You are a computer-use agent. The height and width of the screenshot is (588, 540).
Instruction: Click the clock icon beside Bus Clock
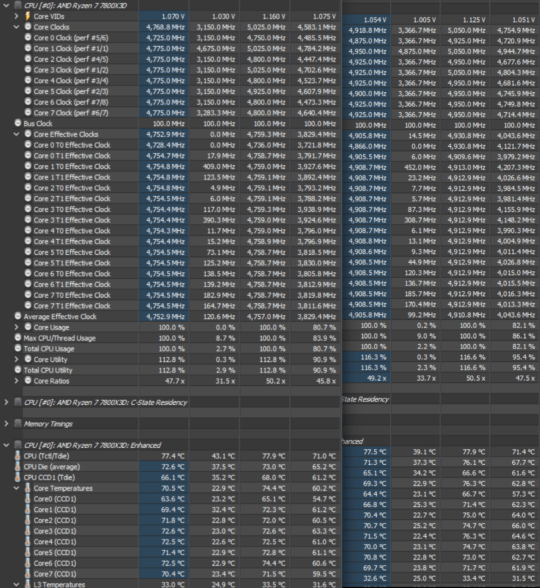(x=18, y=123)
